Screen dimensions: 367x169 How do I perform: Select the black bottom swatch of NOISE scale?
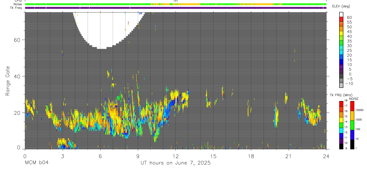click(x=352, y=144)
